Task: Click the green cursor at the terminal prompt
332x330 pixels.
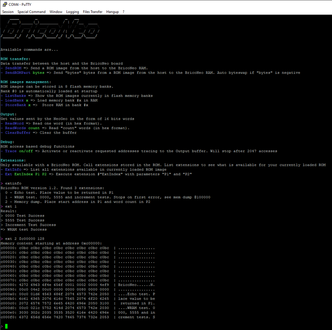Action: click(x=6, y=326)
